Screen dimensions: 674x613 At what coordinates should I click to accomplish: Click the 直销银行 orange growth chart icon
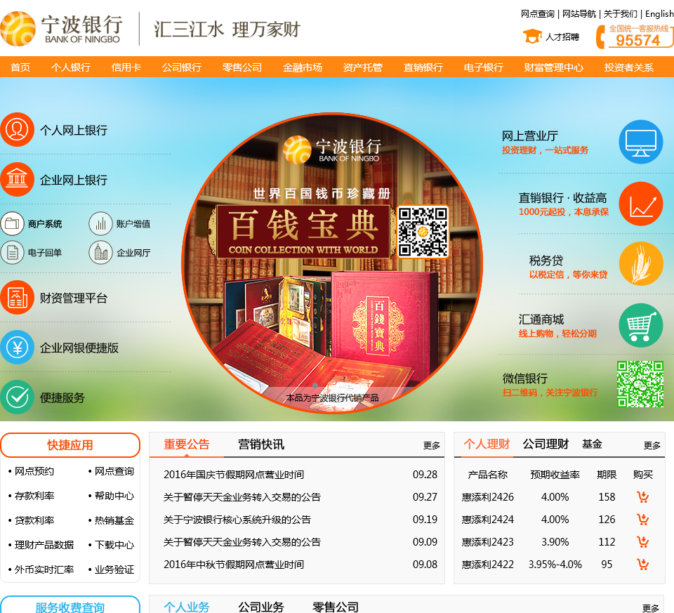641,204
